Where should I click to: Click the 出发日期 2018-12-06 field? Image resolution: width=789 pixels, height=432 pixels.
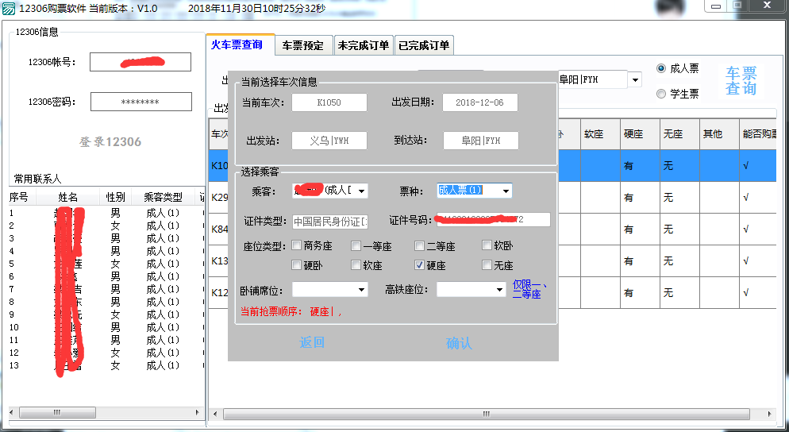(x=480, y=102)
